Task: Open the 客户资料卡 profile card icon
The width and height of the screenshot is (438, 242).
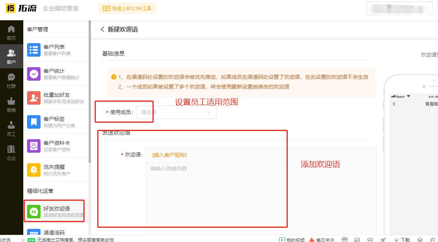Action: [35, 146]
